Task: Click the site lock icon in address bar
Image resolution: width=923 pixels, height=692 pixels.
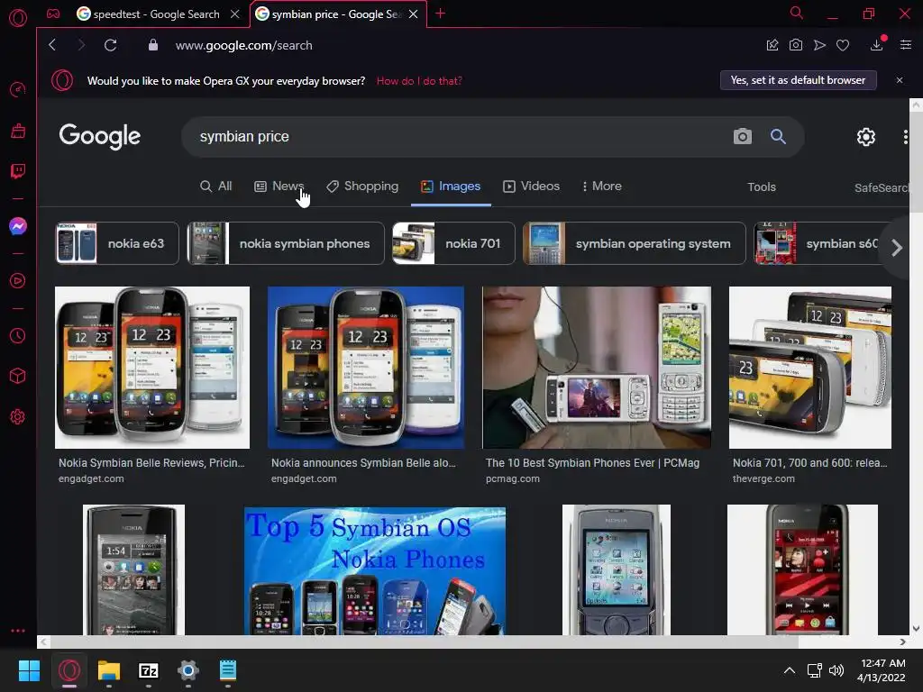Action: point(153,45)
